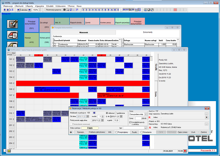Click the Faktura zaliczkowa button
The image size is (220, 156).
click(x=97, y=132)
